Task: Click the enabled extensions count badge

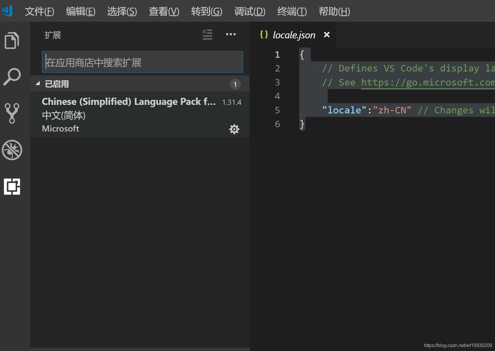Action: pyautogui.click(x=235, y=84)
